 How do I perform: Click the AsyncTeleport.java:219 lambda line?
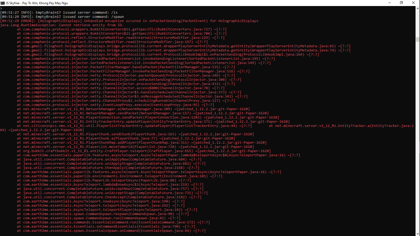point(110,185)
